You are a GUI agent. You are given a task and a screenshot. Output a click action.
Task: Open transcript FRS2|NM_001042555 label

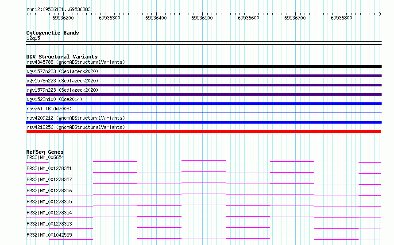(49, 235)
